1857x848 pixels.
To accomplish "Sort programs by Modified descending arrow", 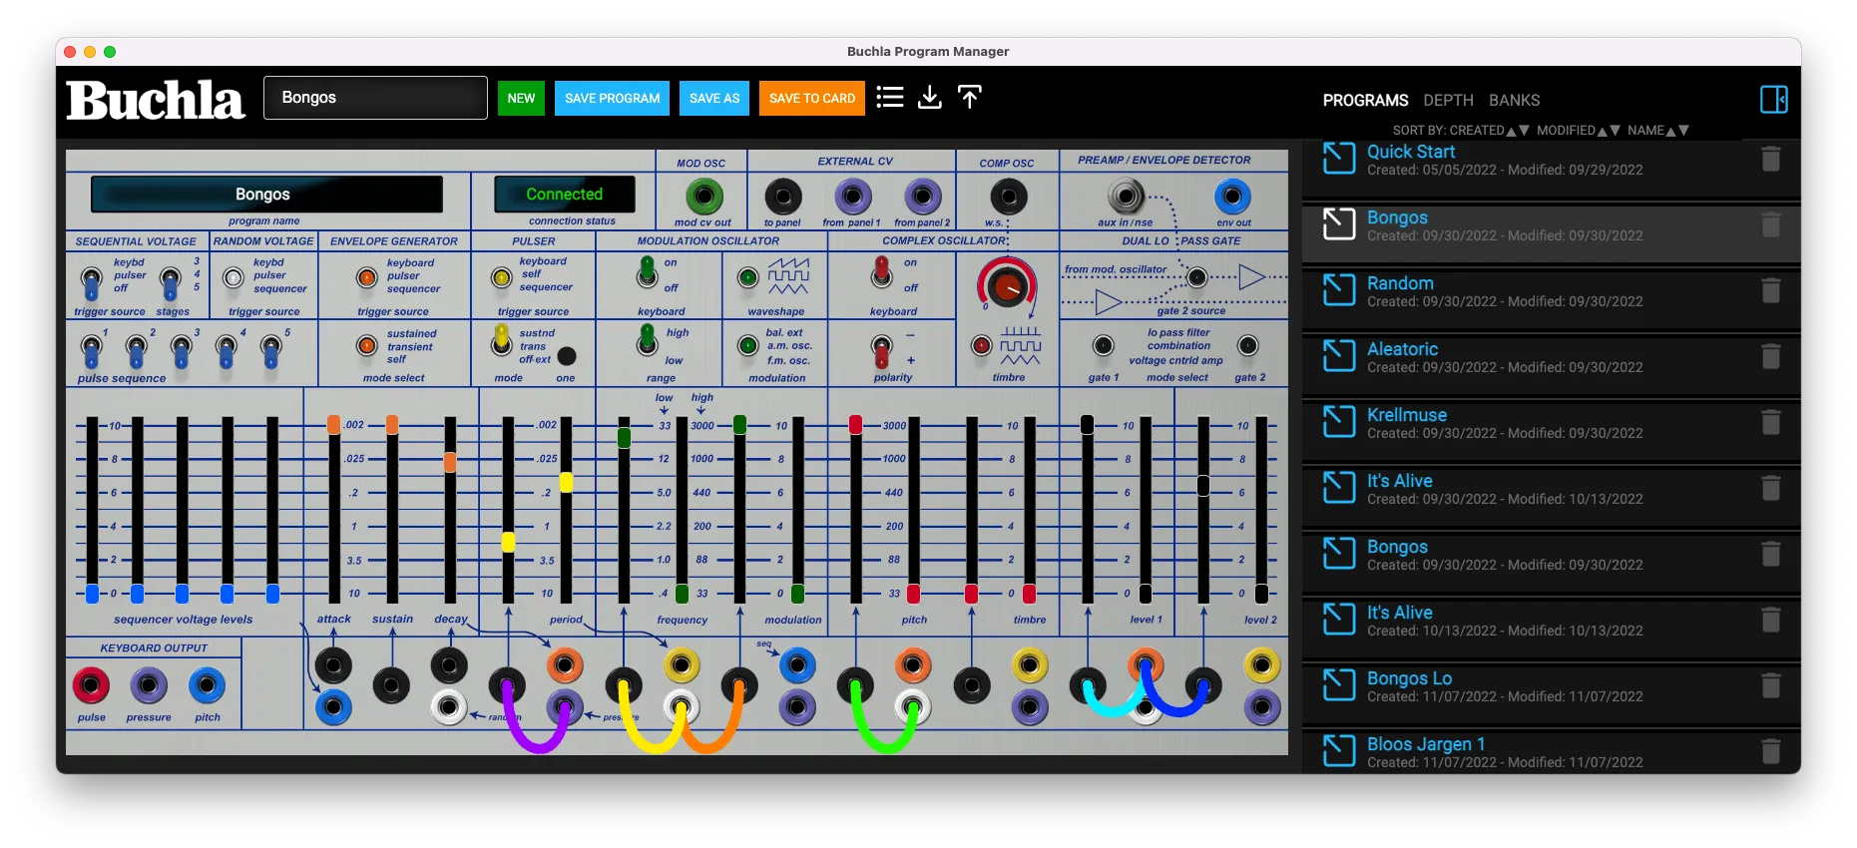I will point(1616,131).
